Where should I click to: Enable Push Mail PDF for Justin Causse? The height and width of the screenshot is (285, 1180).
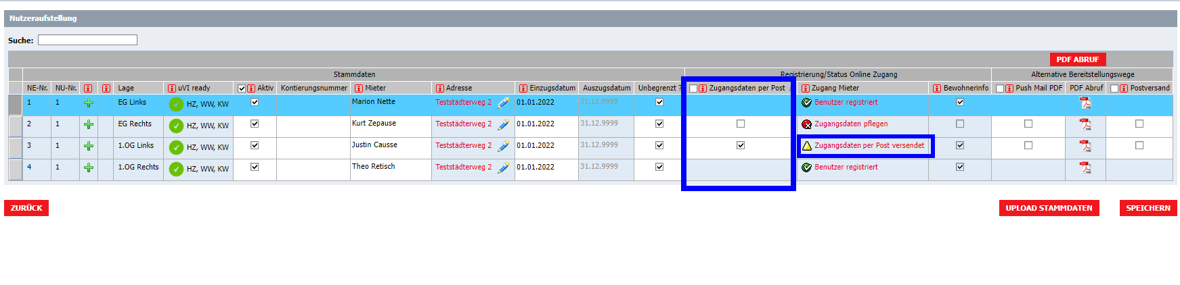pyautogui.click(x=1028, y=145)
